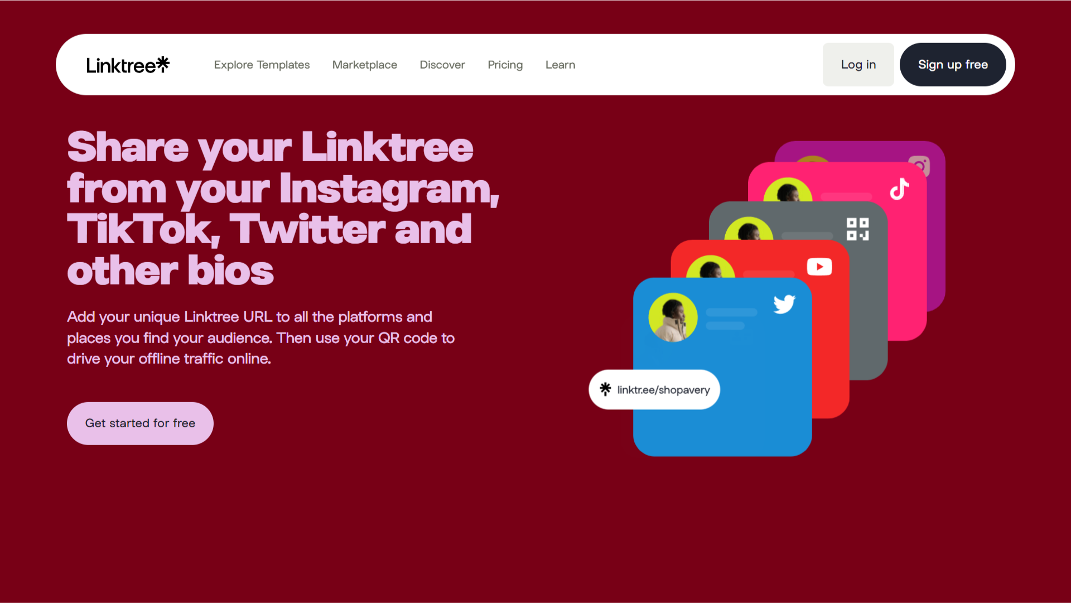Viewport: 1071px width, 603px height.
Task: Click the avatar on the blue Twitter card
Action: click(x=673, y=317)
